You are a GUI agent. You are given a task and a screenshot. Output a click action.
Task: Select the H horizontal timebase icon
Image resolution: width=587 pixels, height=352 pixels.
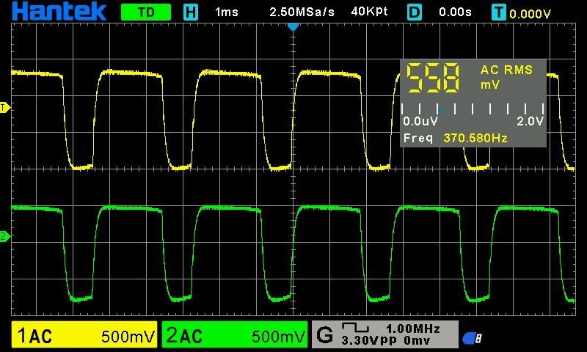point(191,12)
